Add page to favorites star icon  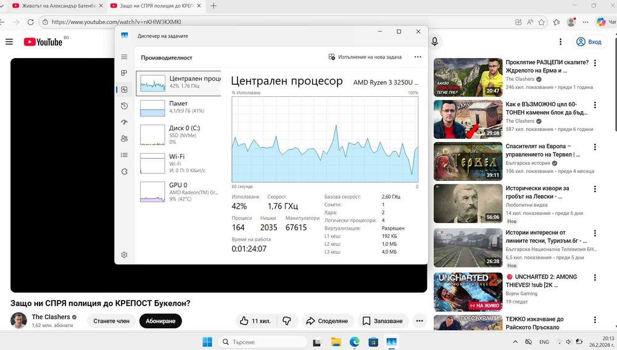[542, 22]
